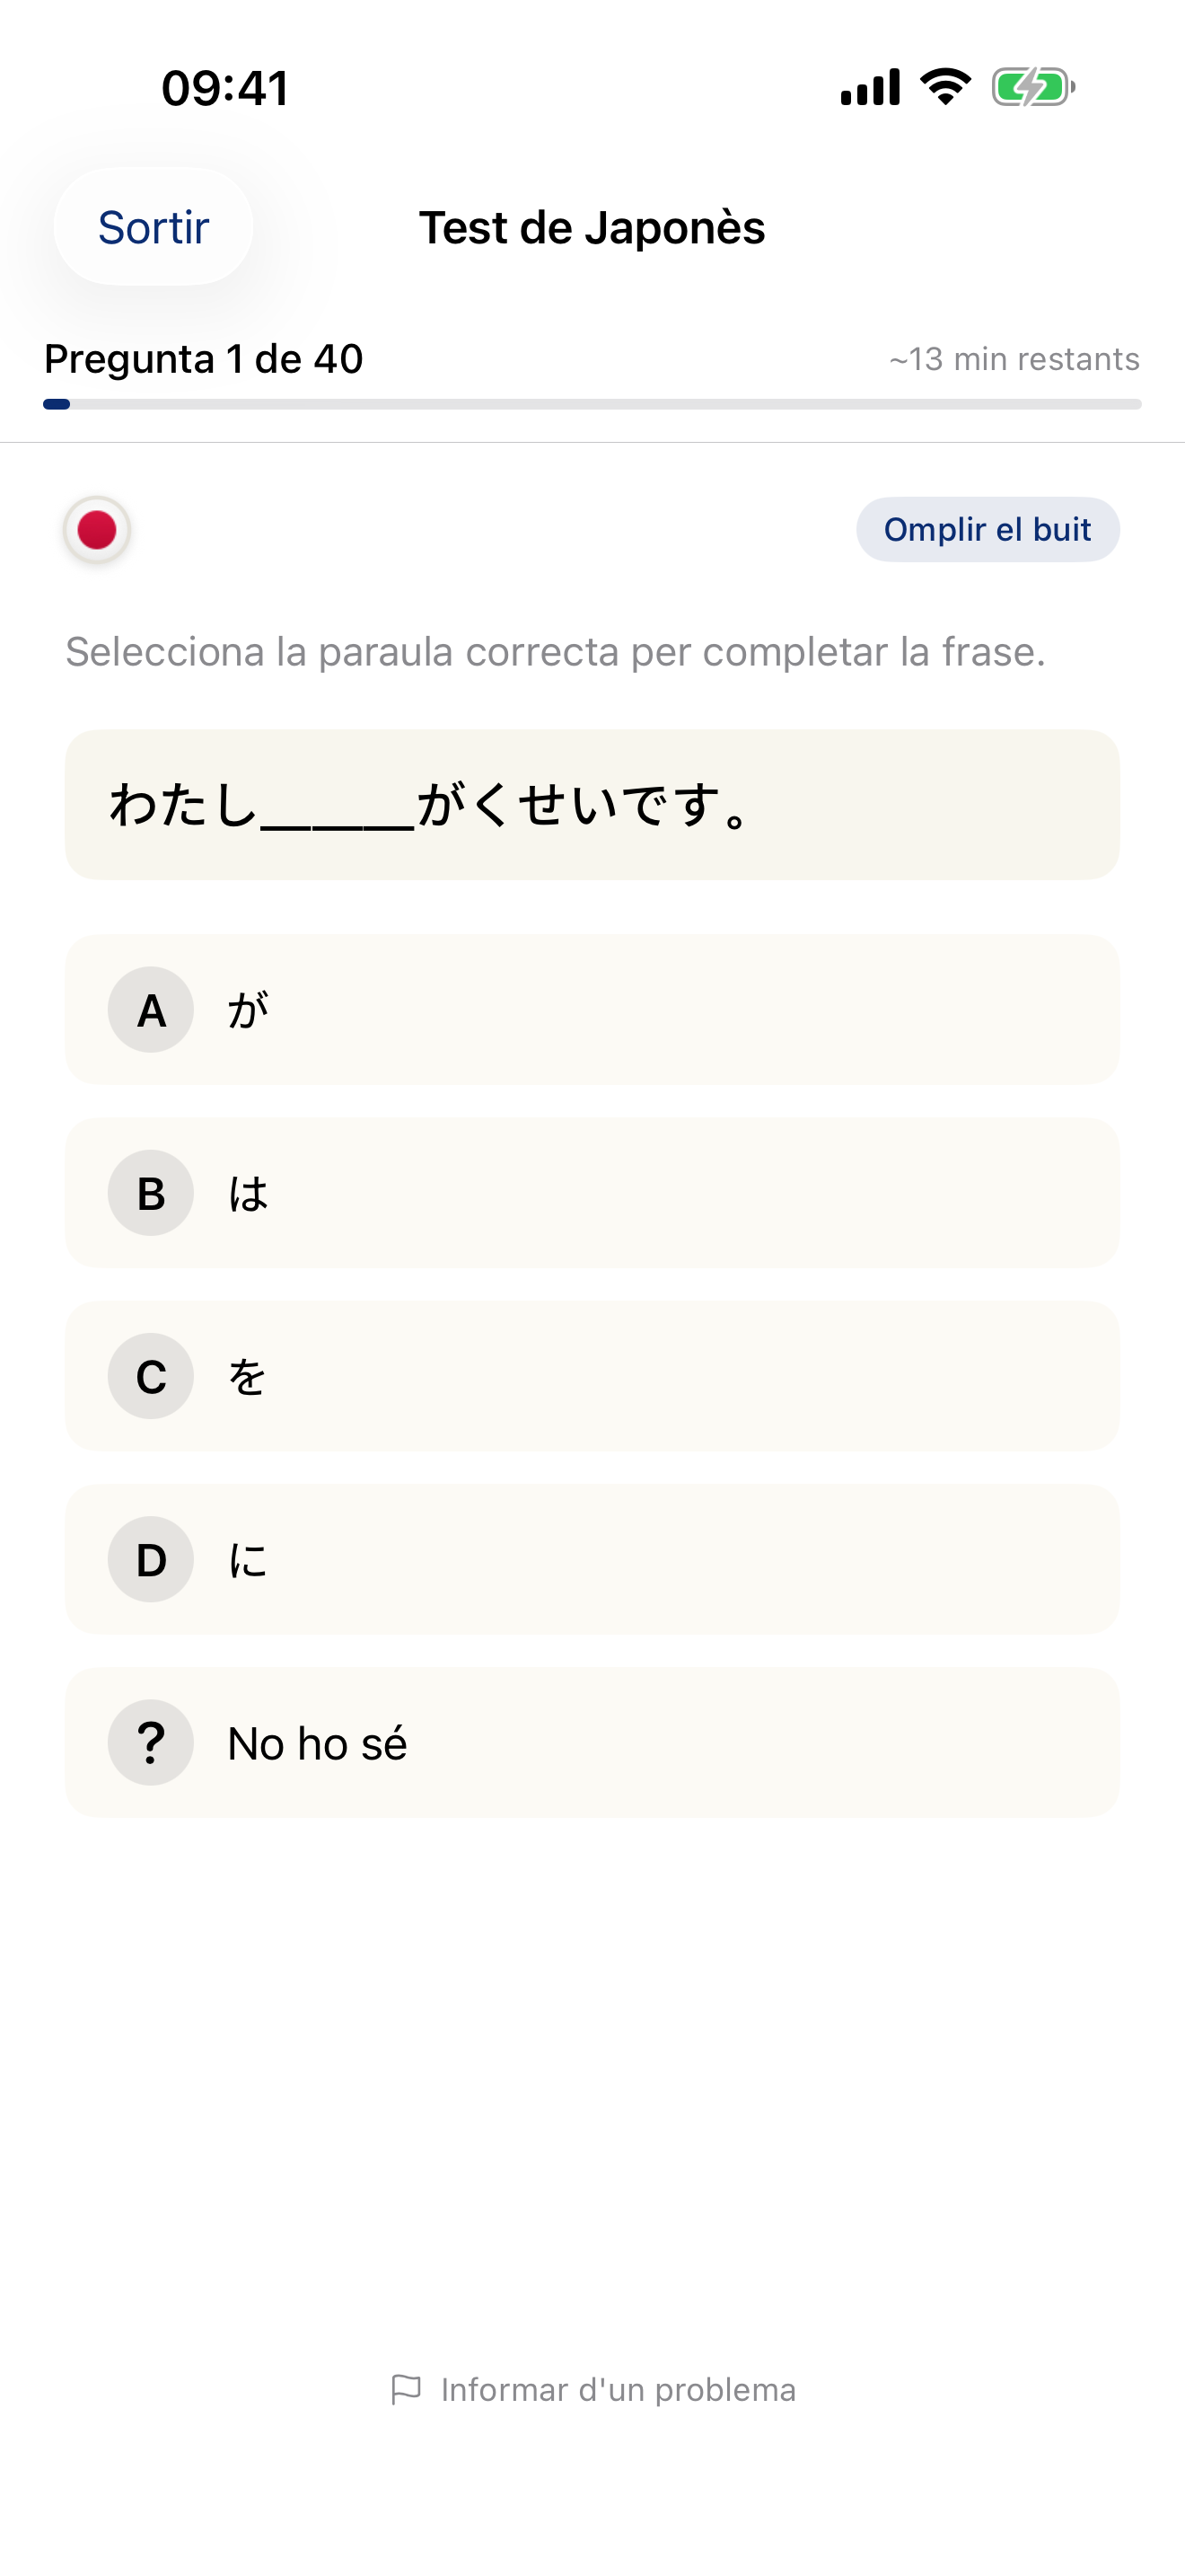
Task: Click the question mark icon for No ho sé
Action: 150,1742
